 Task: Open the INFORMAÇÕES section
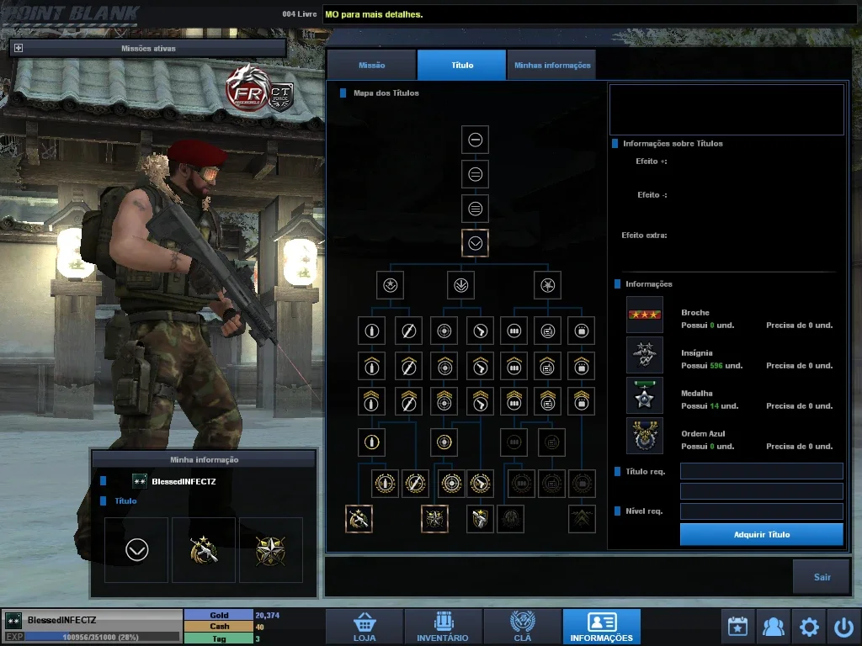[601, 627]
